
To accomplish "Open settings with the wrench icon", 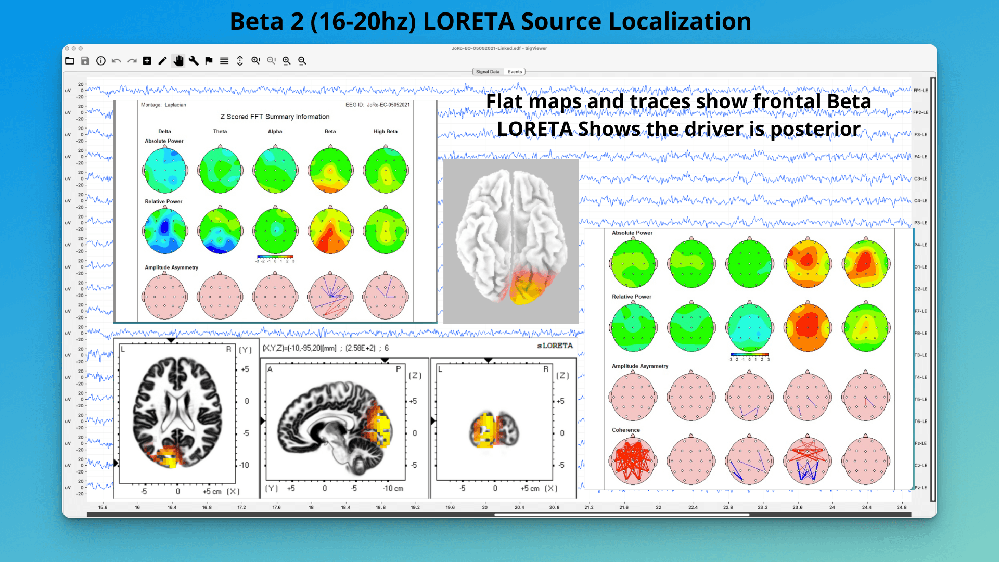I will point(194,61).
